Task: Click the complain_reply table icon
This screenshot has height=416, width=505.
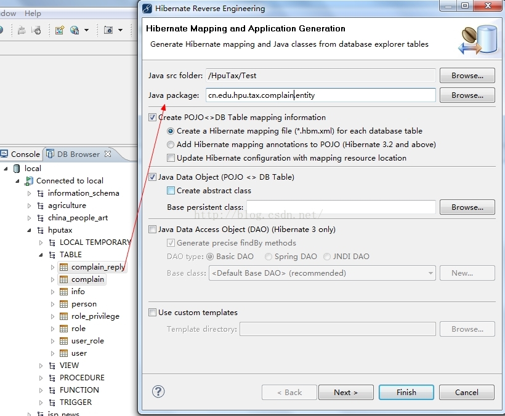Action: pyautogui.click(x=64, y=267)
